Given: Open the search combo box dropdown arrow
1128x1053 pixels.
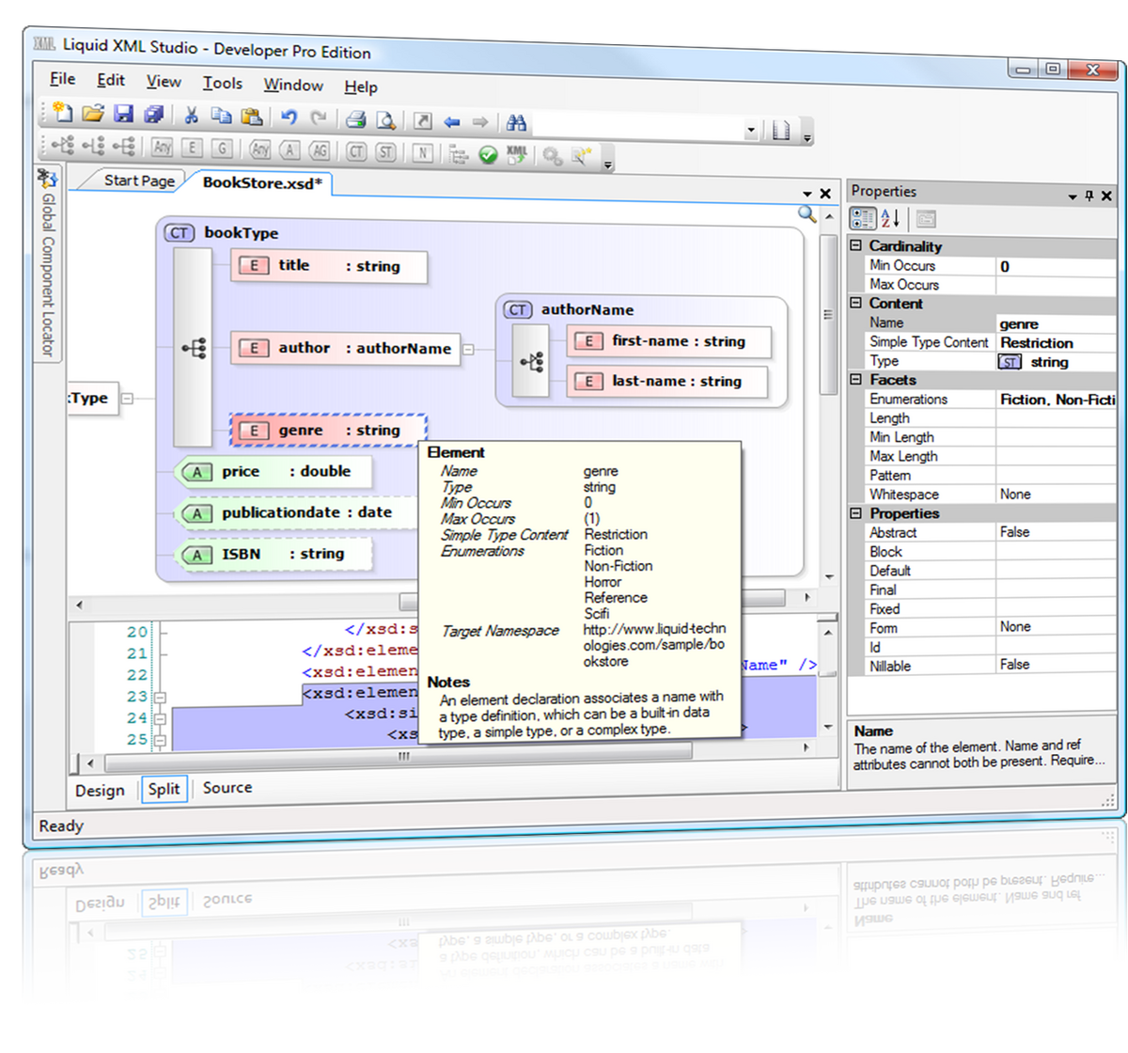Looking at the screenshot, I should pos(751,130).
